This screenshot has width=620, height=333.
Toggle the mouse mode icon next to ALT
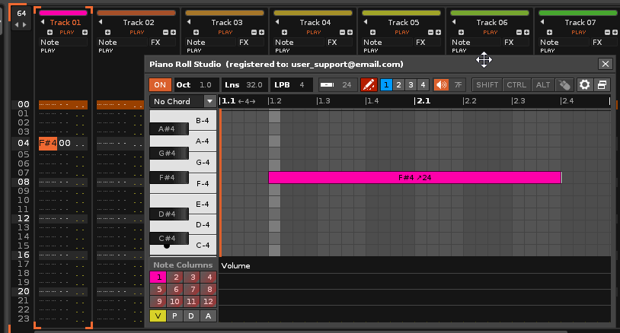[564, 85]
